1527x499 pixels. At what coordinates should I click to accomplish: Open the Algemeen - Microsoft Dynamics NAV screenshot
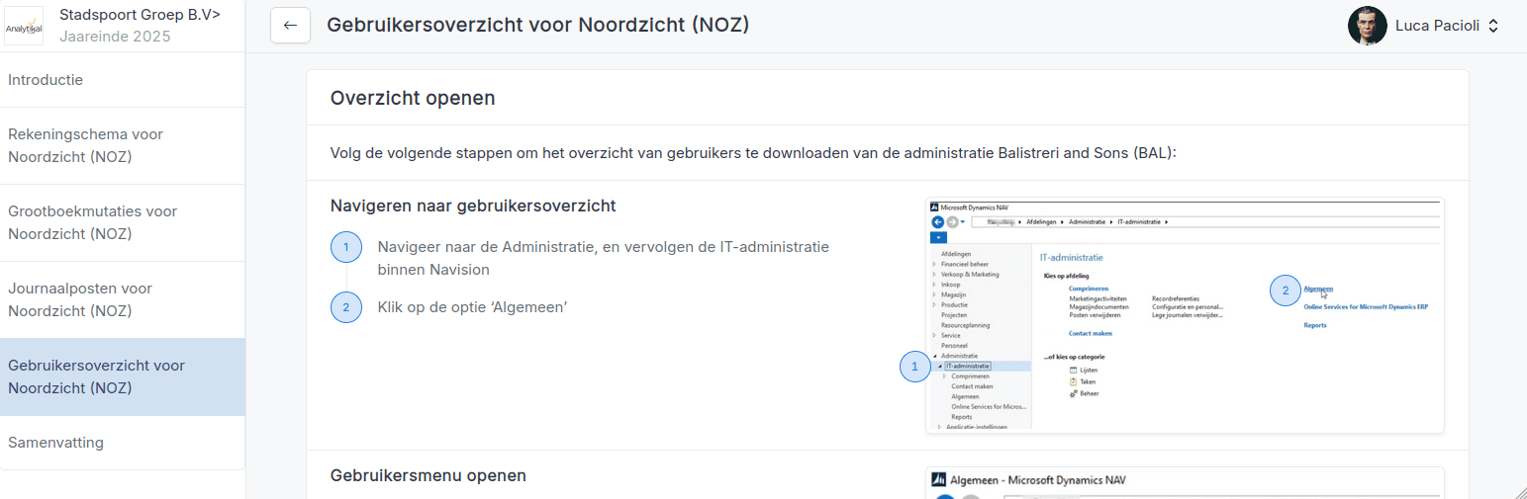pos(1185,483)
